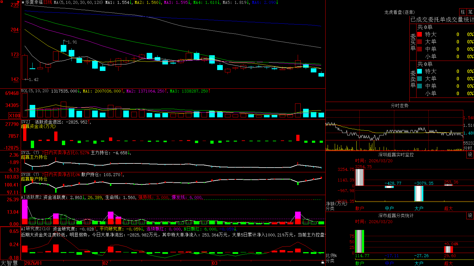Select the 2026/01 date marker on timeline
This screenshot has width=474, height=266.
tap(33, 263)
